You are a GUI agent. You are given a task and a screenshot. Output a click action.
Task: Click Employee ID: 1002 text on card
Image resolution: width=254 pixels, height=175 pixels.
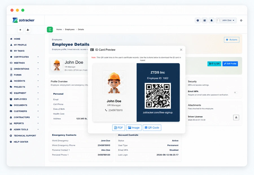pos(158,78)
